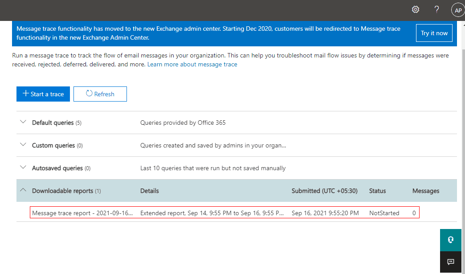This screenshot has width=465, height=274.
Task: Click the NotStarted status of the report
Action: coord(384,213)
